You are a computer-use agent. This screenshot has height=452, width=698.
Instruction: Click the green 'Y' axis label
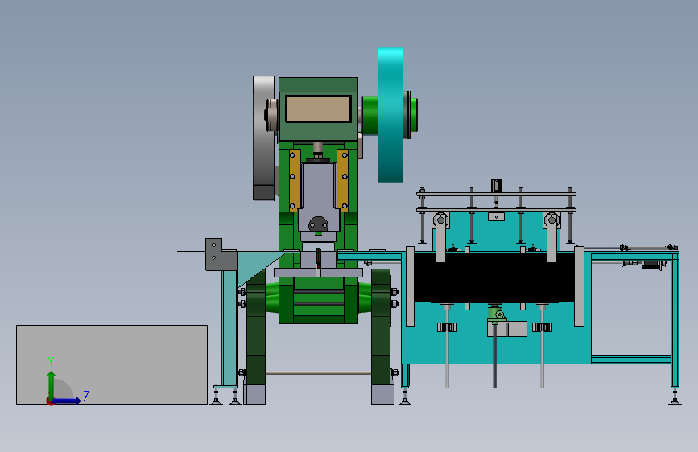[x=51, y=362]
